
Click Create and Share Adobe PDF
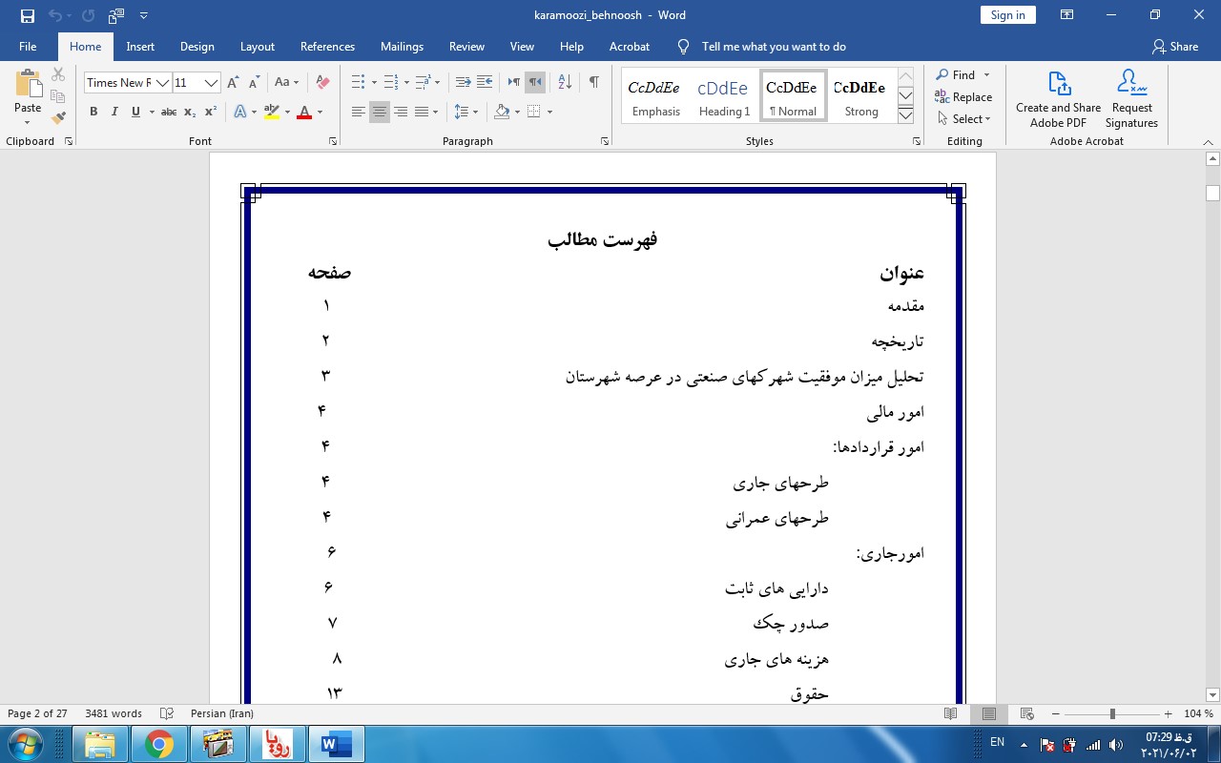(x=1058, y=99)
